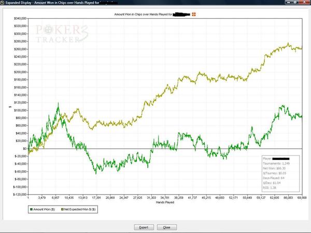This screenshot has width=311, height=233.
Task: Click the 17,391 x-axis tick label
Action: (x=96, y=198)
